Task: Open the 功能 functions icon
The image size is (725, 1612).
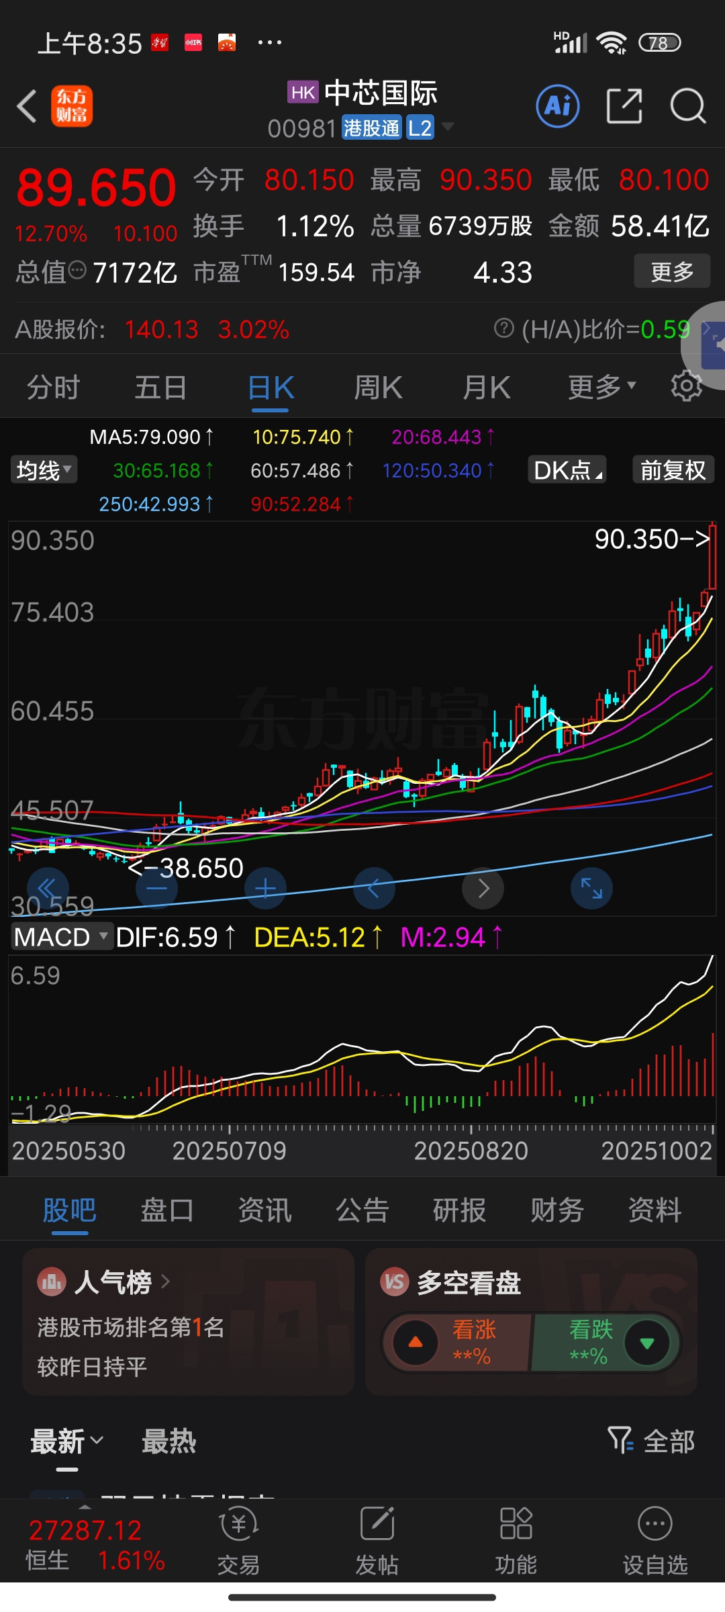Action: pyautogui.click(x=516, y=1542)
